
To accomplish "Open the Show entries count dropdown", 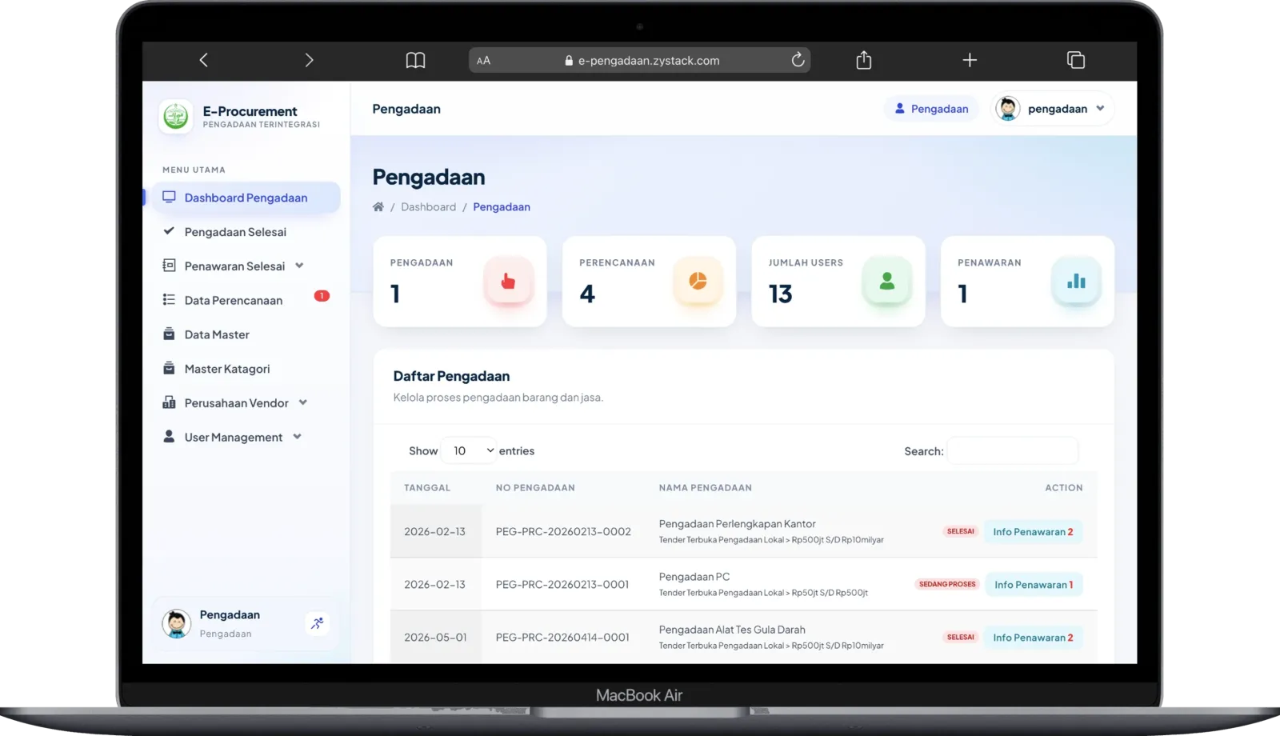I will coord(469,450).
